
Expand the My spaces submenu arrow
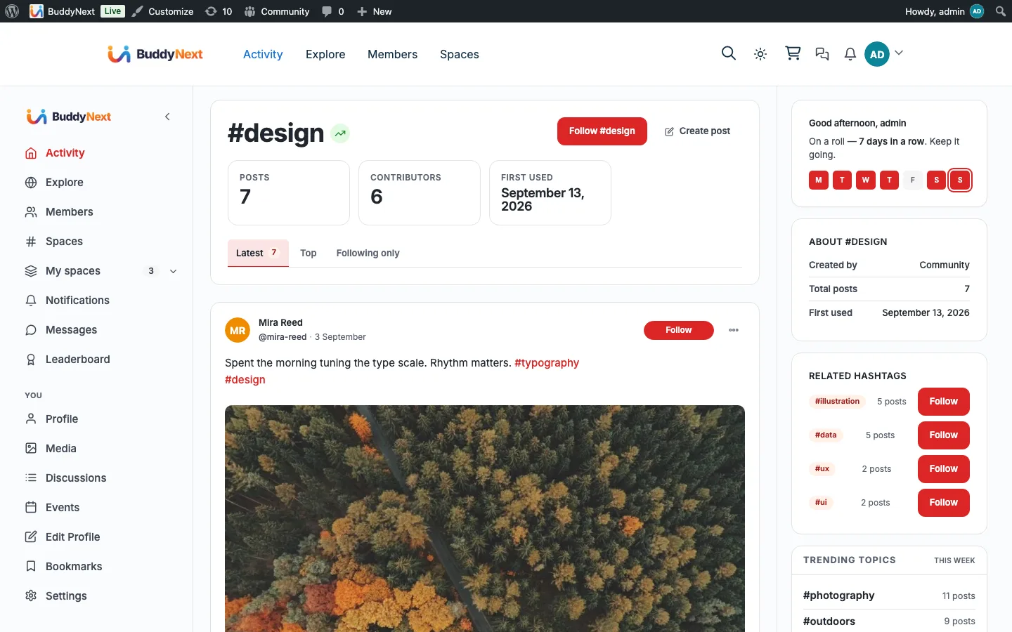coord(174,271)
